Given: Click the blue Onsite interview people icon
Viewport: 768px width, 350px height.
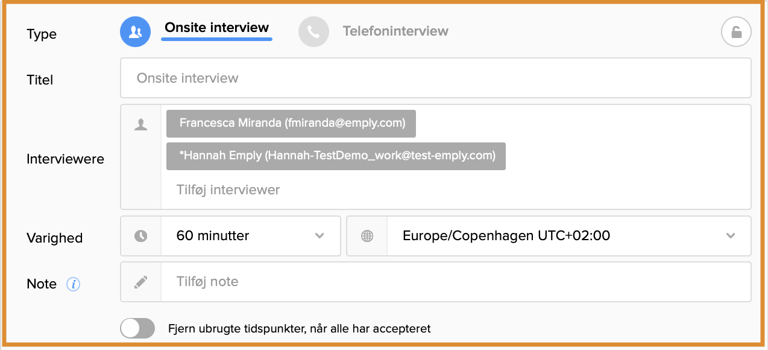Looking at the screenshot, I should point(135,32).
